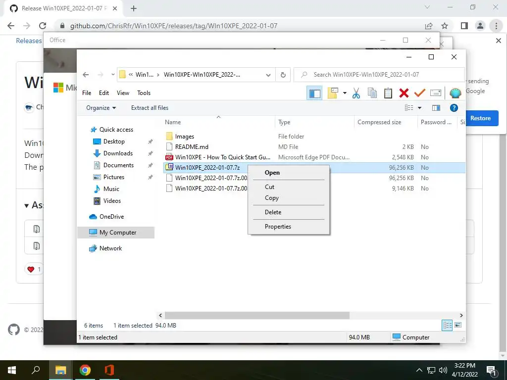Viewport: 507px width, 380px height.
Task: Select Documents in navigation pane
Action: pyautogui.click(x=118, y=165)
